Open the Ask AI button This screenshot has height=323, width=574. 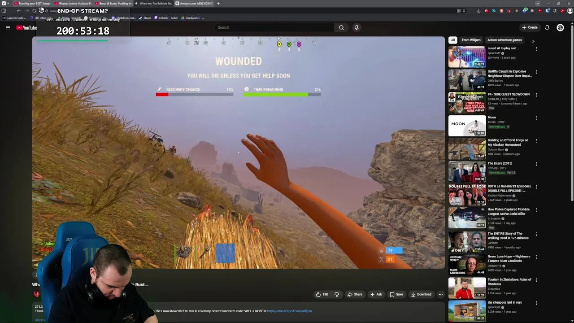tap(376, 294)
